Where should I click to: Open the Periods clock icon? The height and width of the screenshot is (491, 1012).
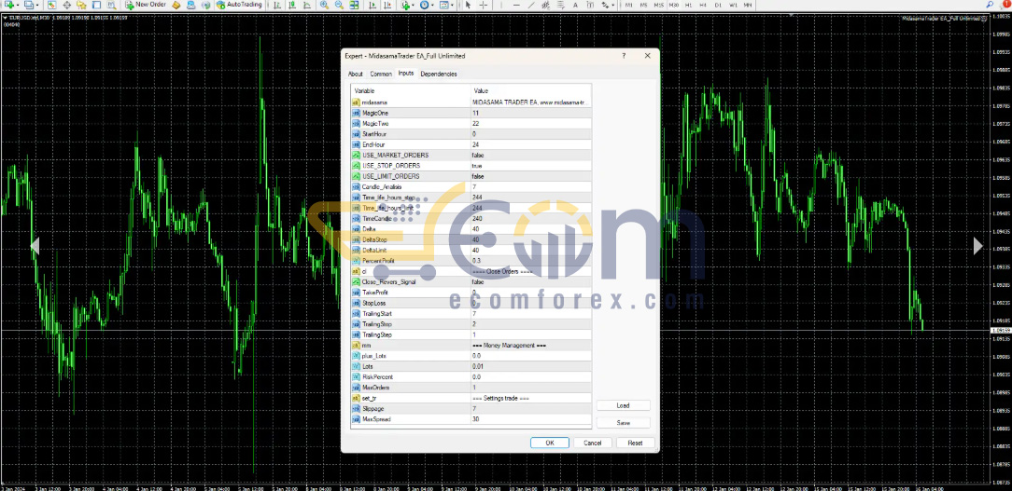coord(425,5)
